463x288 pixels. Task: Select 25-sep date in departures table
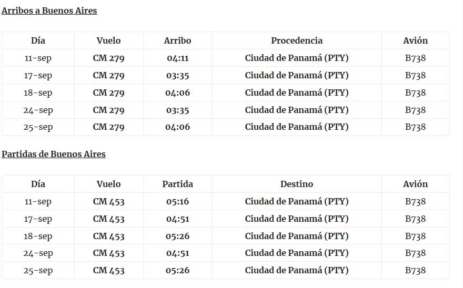click(x=38, y=270)
